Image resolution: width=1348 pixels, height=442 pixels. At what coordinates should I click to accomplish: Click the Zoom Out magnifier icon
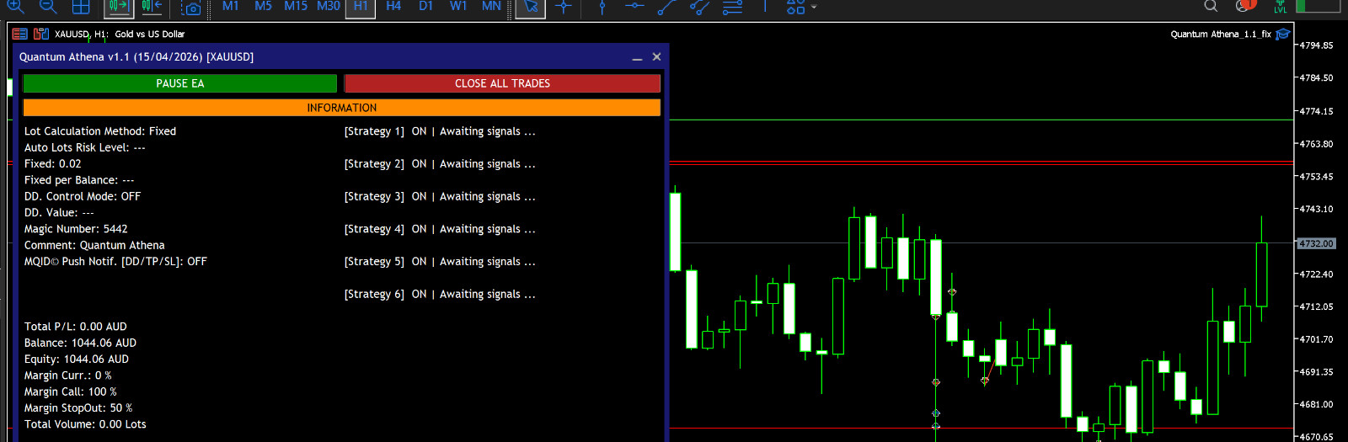(x=48, y=6)
